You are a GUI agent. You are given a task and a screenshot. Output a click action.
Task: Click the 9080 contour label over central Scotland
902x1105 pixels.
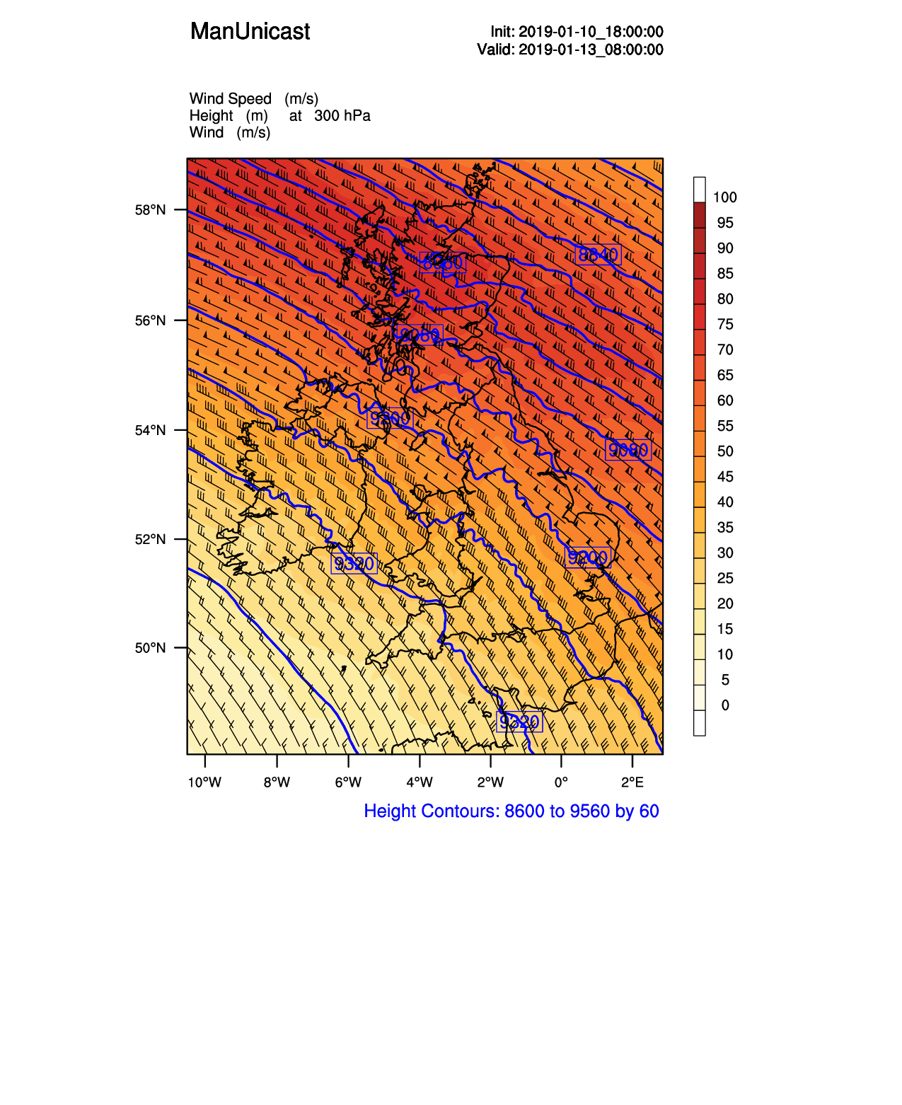[420, 335]
